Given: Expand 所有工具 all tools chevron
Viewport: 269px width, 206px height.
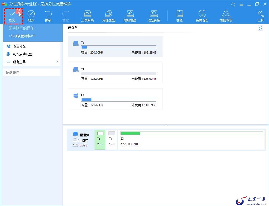Looking at the screenshot, I should (57, 62).
